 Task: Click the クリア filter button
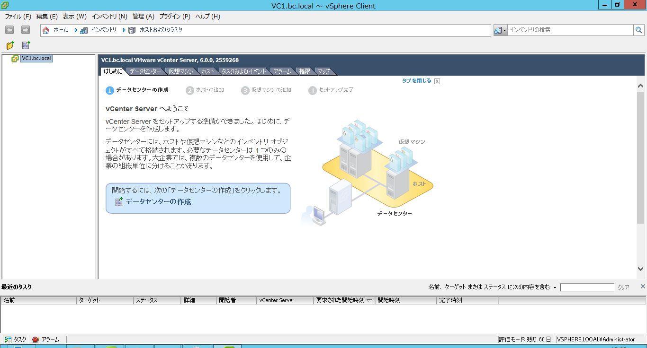coord(623,287)
